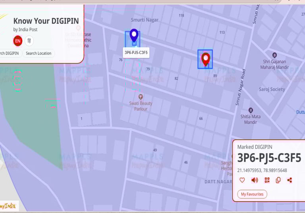Click the DATT NAGAR map label

point(218,182)
